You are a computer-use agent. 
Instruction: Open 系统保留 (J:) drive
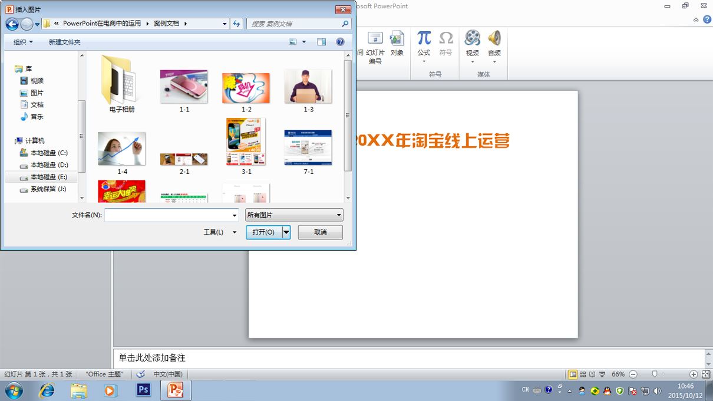coord(44,189)
